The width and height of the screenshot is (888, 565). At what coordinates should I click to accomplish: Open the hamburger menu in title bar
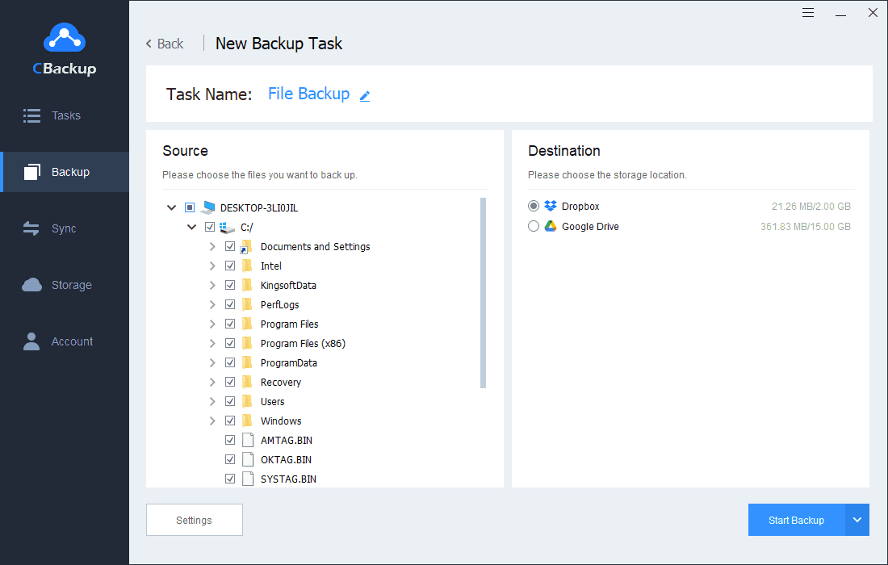(x=808, y=13)
